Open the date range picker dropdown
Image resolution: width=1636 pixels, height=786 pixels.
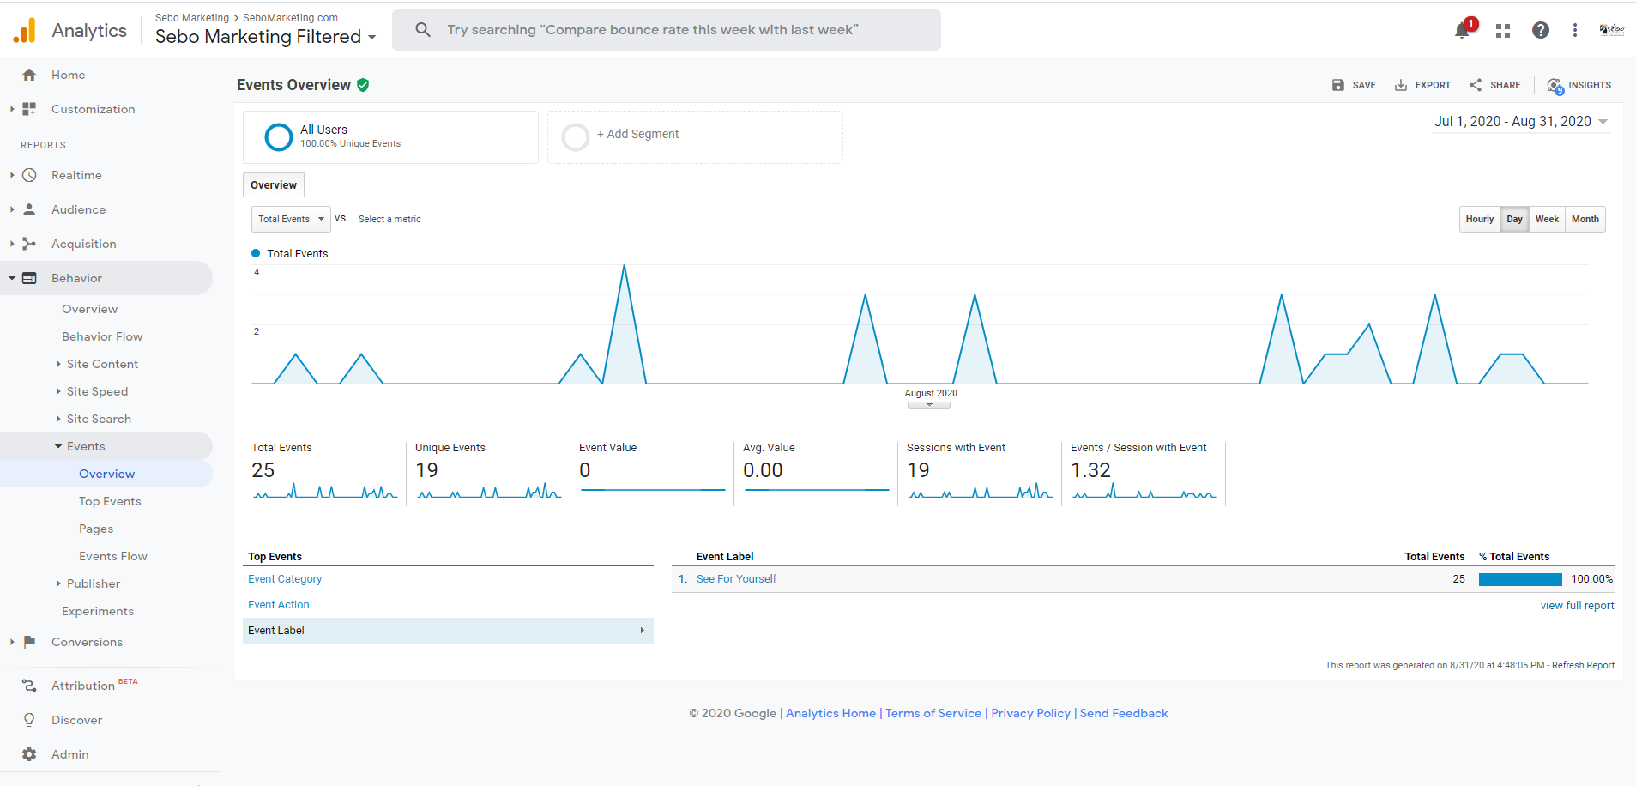click(1520, 122)
